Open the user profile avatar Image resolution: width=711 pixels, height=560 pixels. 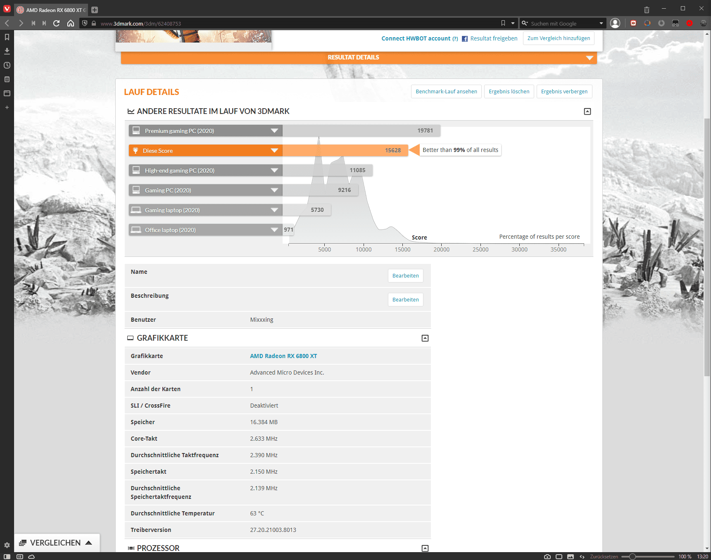615,23
